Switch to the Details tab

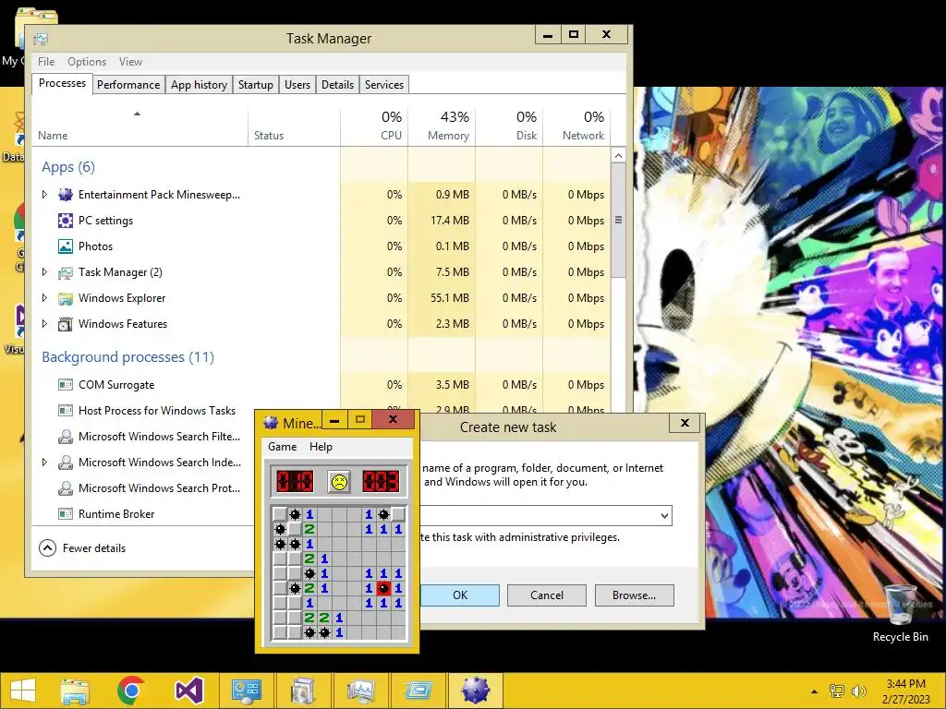pos(338,84)
